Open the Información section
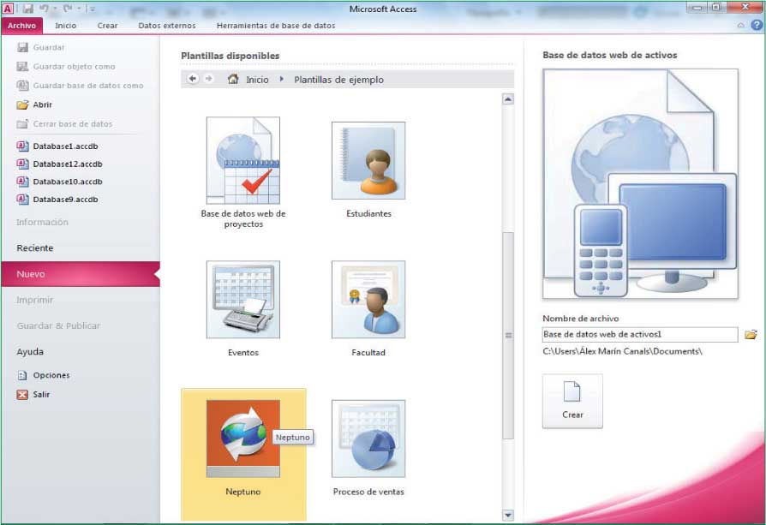The image size is (766, 525). [43, 222]
